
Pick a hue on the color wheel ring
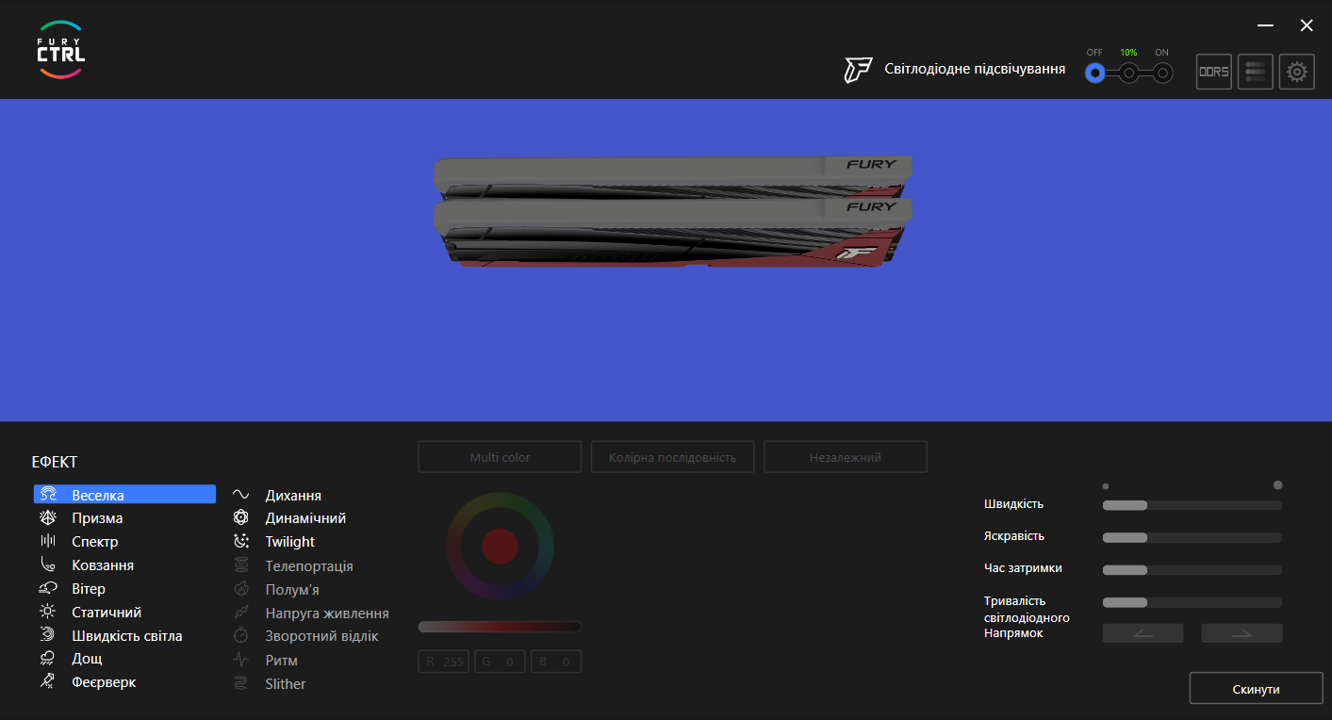click(x=500, y=499)
